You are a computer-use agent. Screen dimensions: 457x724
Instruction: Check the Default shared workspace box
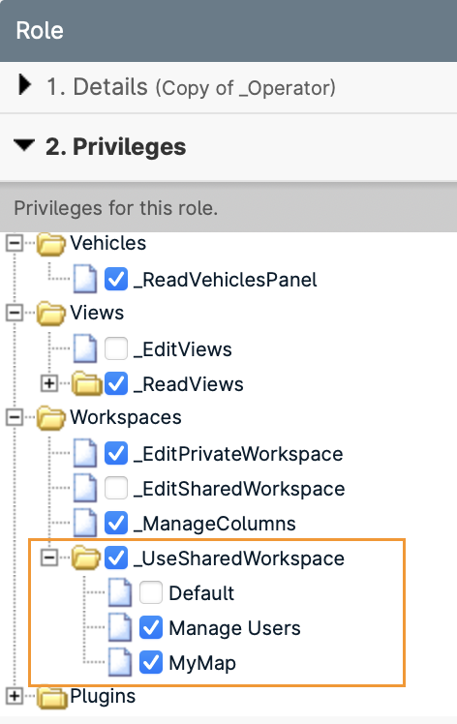151,592
